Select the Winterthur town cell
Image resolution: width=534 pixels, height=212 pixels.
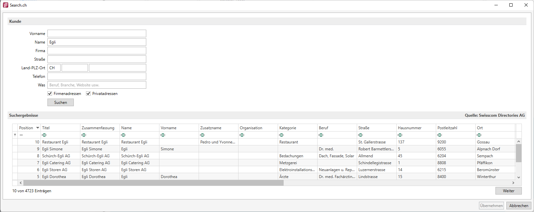(x=495, y=177)
